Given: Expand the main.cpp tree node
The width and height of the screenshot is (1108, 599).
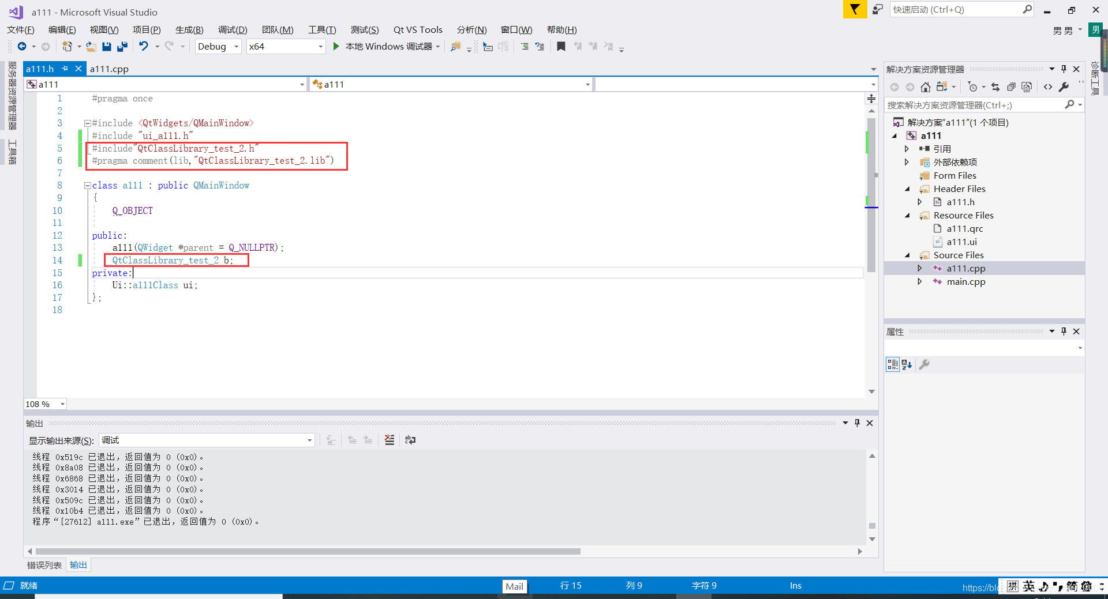Looking at the screenshot, I should click(920, 281).
